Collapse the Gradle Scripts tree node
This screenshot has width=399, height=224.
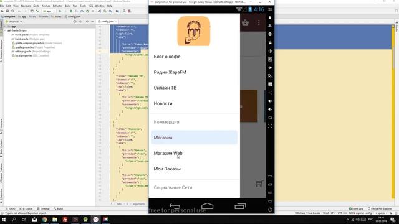5,30
